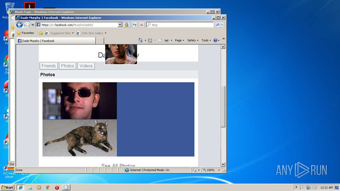
Task: Open the Web Slice Gallery
Action: tap(90, 33)
